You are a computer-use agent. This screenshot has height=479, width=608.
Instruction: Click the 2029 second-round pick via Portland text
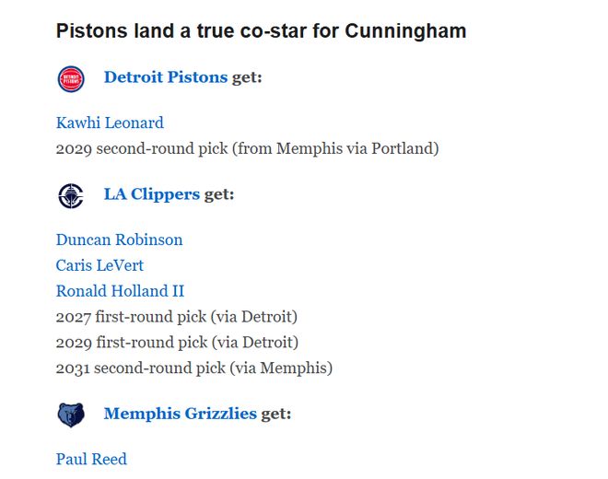247,148
